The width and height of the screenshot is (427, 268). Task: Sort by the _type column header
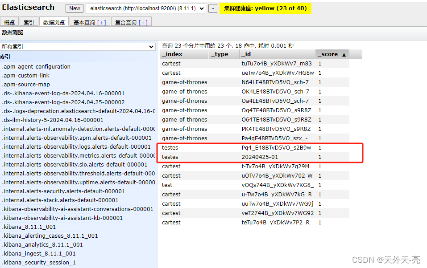click(224, 54)
